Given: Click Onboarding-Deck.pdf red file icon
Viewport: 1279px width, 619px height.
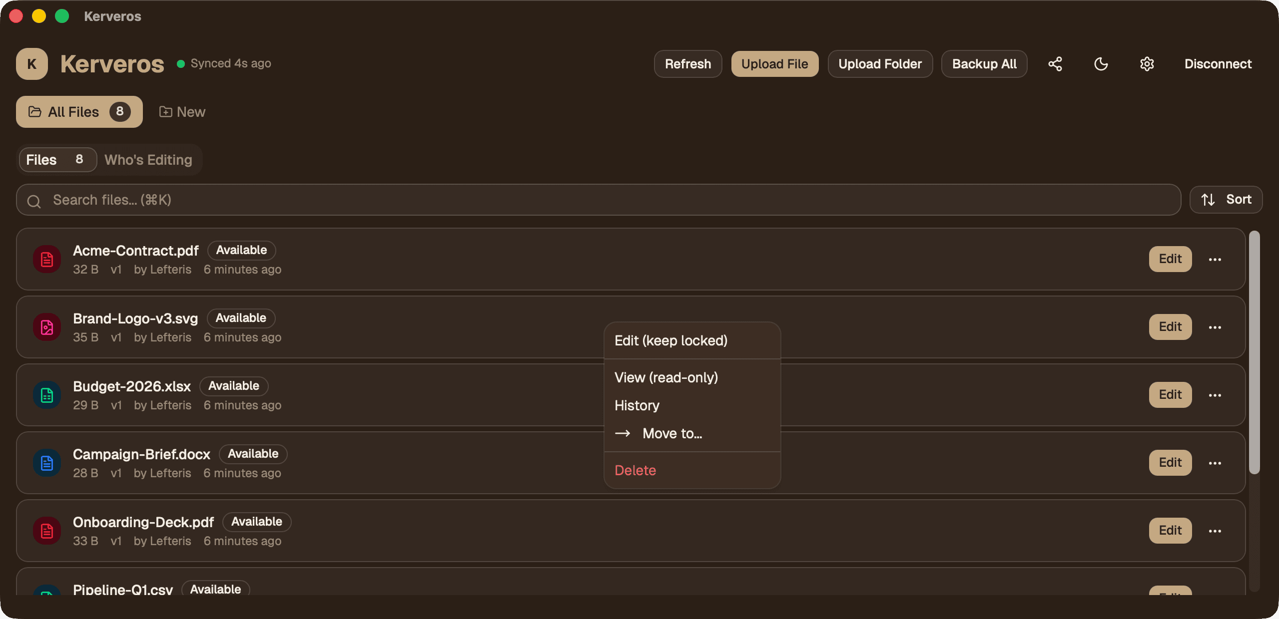Looking at the screenshot, I should (47, 531).
